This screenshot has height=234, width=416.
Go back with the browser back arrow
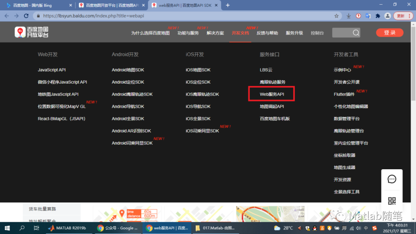point(7,16)
